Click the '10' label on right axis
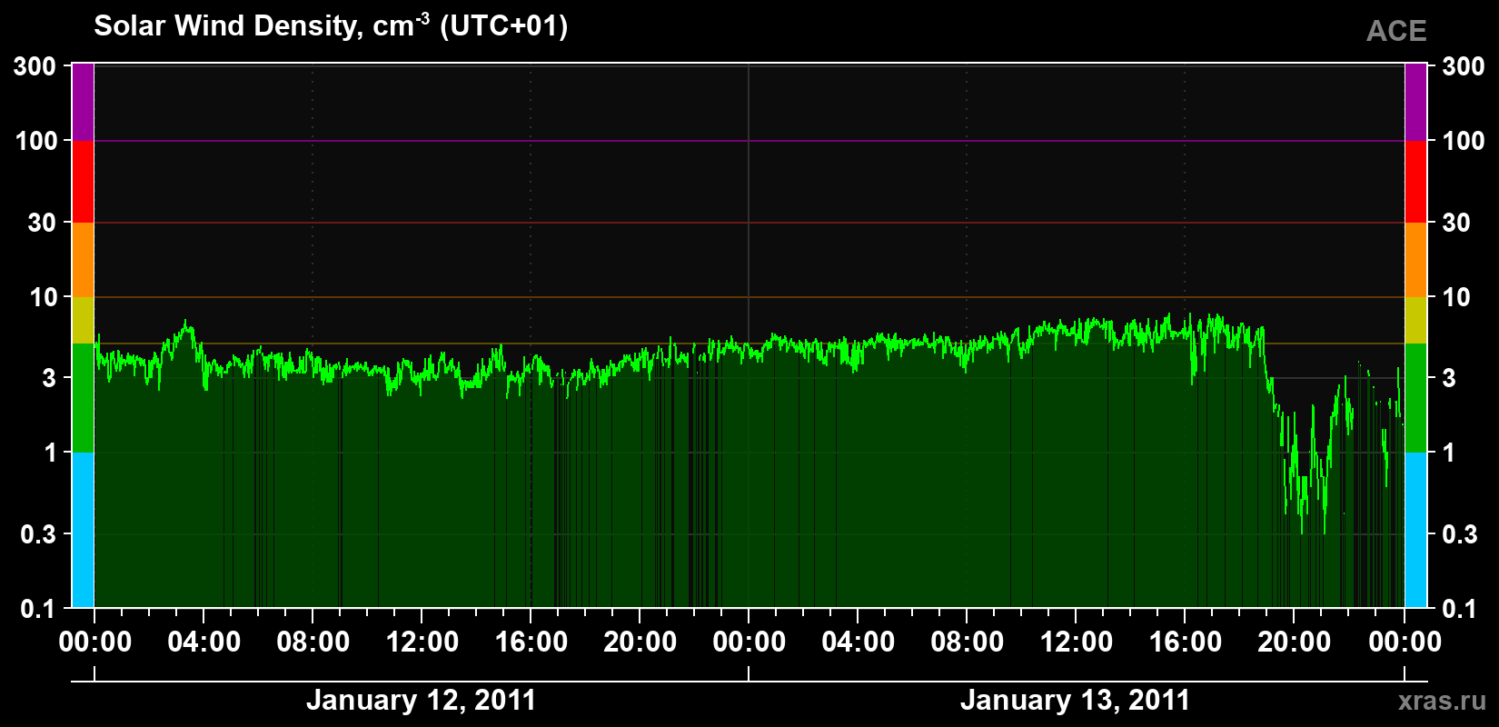Viewport: 1499px width, 727px height. pyautogui.click(x=1456, y=297)
